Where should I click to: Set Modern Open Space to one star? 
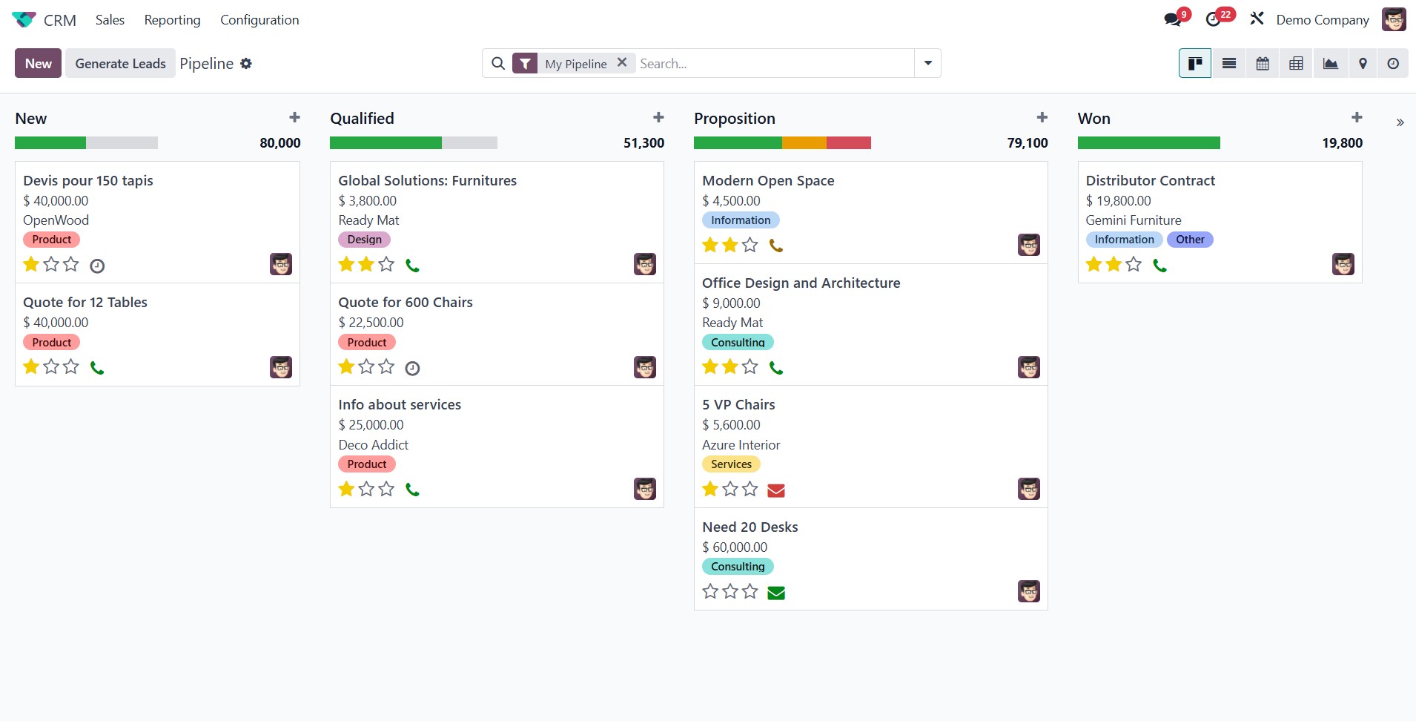(709, 244)
